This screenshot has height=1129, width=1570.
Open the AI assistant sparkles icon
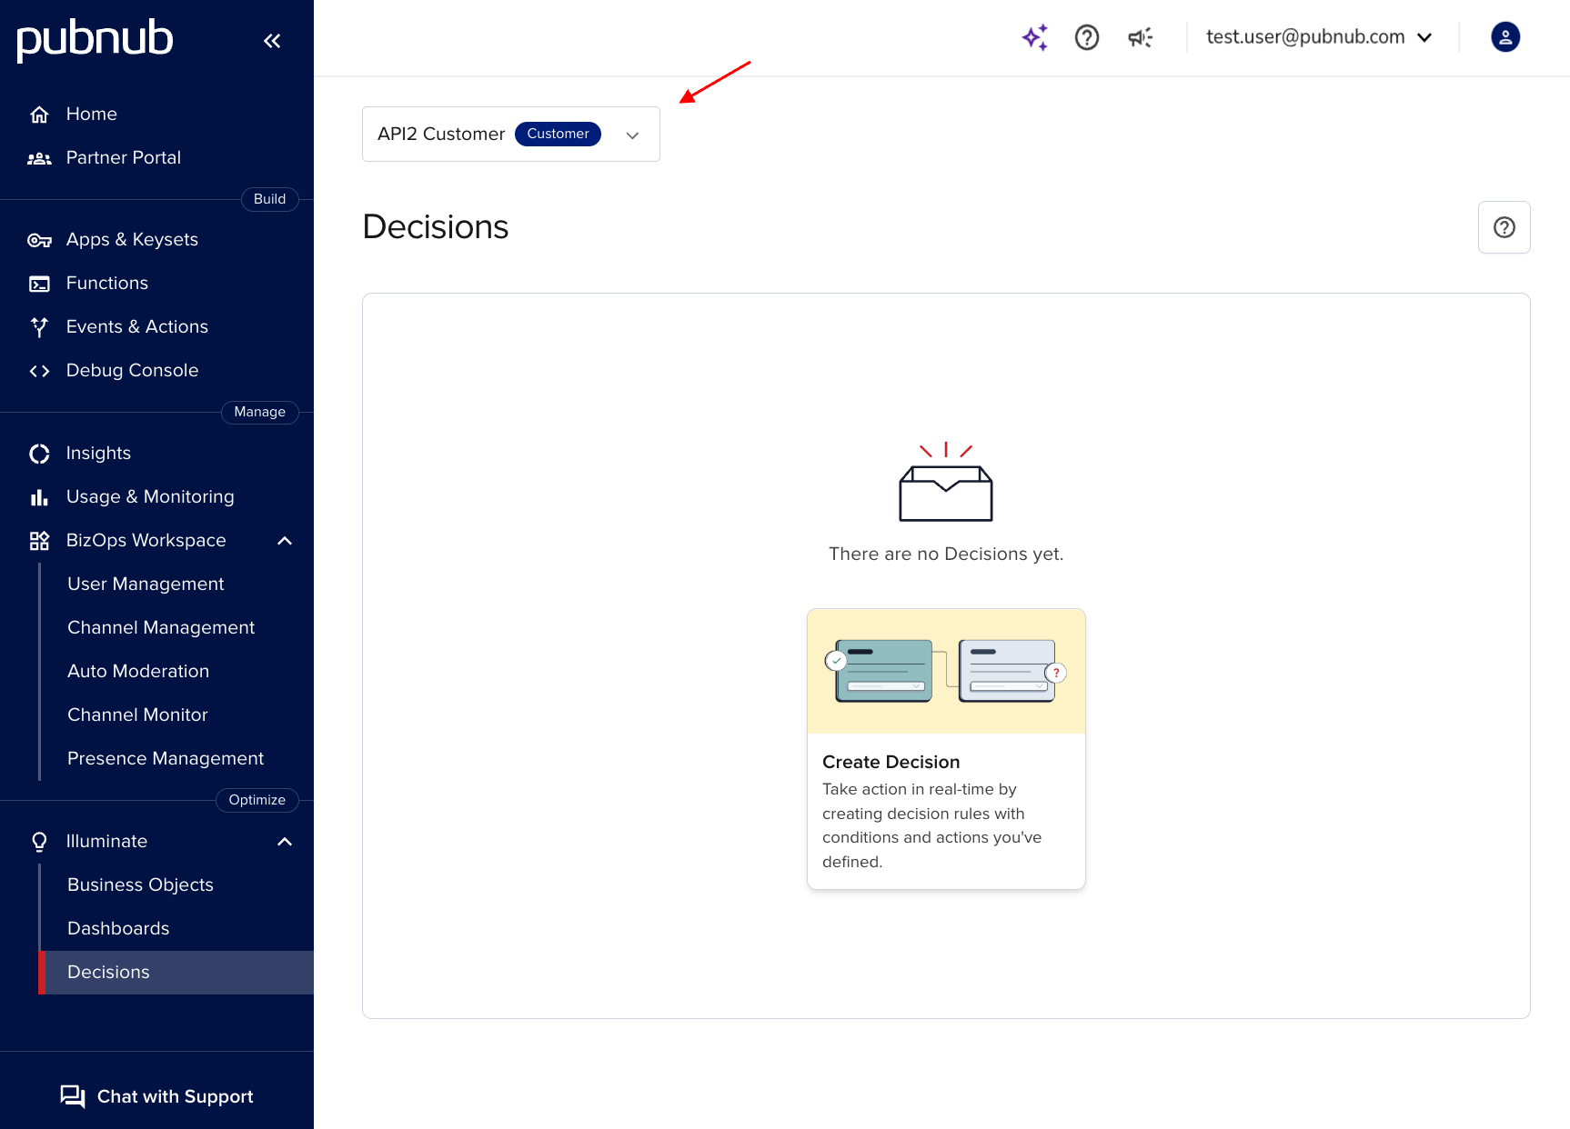pos(1034,37)
